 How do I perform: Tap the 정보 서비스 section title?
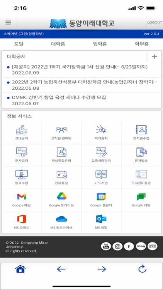click(19, 116)
